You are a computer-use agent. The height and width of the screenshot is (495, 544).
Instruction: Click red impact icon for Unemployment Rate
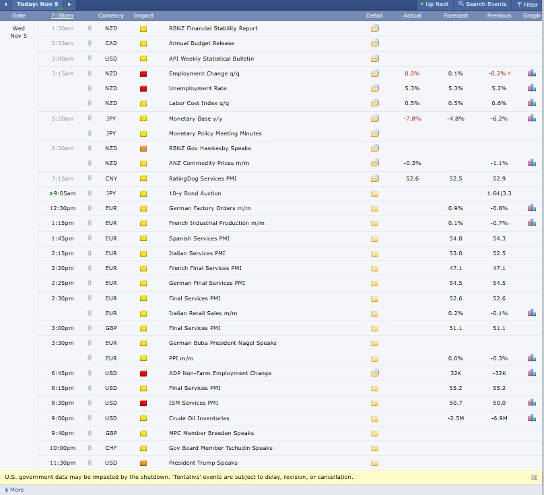coord(143,89)
